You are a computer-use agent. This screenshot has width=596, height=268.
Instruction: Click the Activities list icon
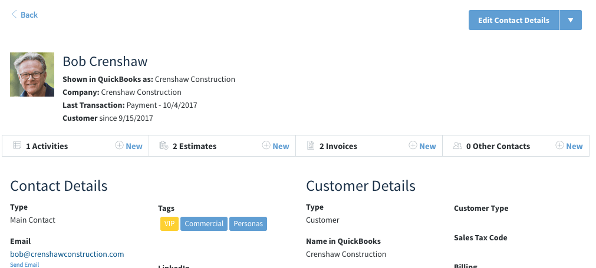(x=17, y=145)
